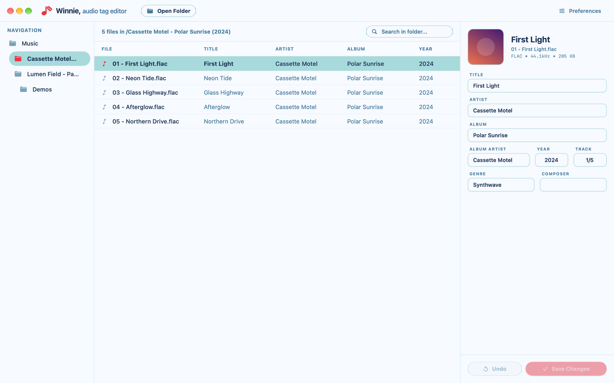This screenshot has width=614, height=383.
Task: Click the Undo arrow icon
Action: pyautogui.click(x=486, y=369)
